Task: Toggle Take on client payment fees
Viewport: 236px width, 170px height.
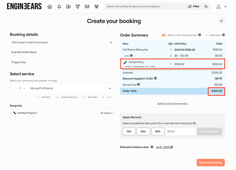Action: pyautogui.click(x=164, y=35)
